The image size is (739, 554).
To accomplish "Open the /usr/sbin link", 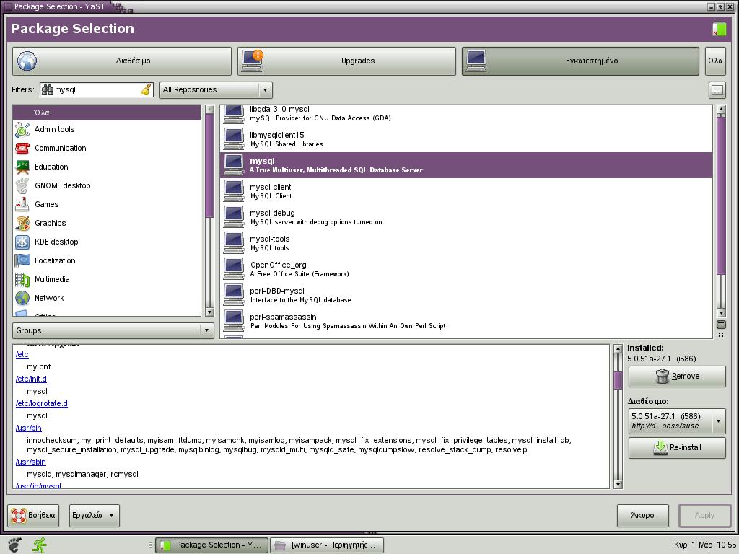I will click(30, 462).
